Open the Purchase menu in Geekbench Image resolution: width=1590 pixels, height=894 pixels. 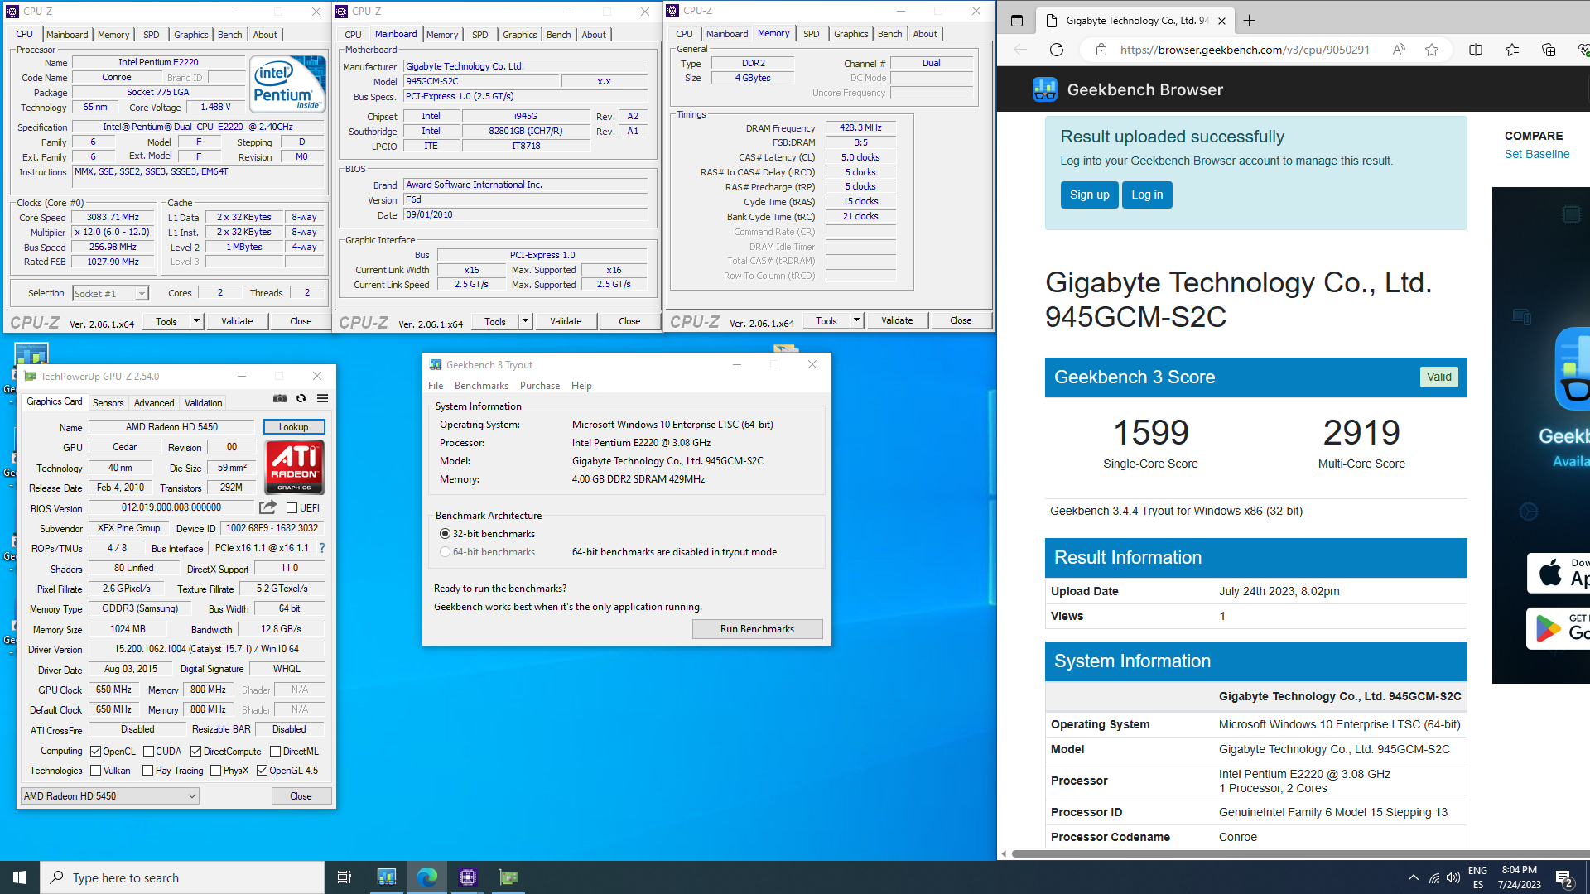coord(540,386)
